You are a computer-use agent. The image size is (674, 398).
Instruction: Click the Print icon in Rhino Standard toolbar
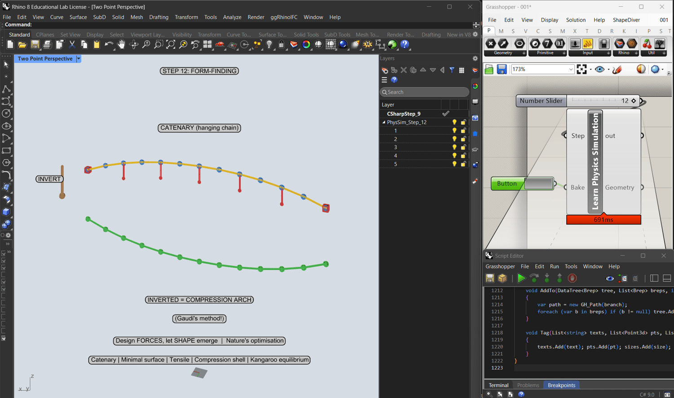point(47,44)
